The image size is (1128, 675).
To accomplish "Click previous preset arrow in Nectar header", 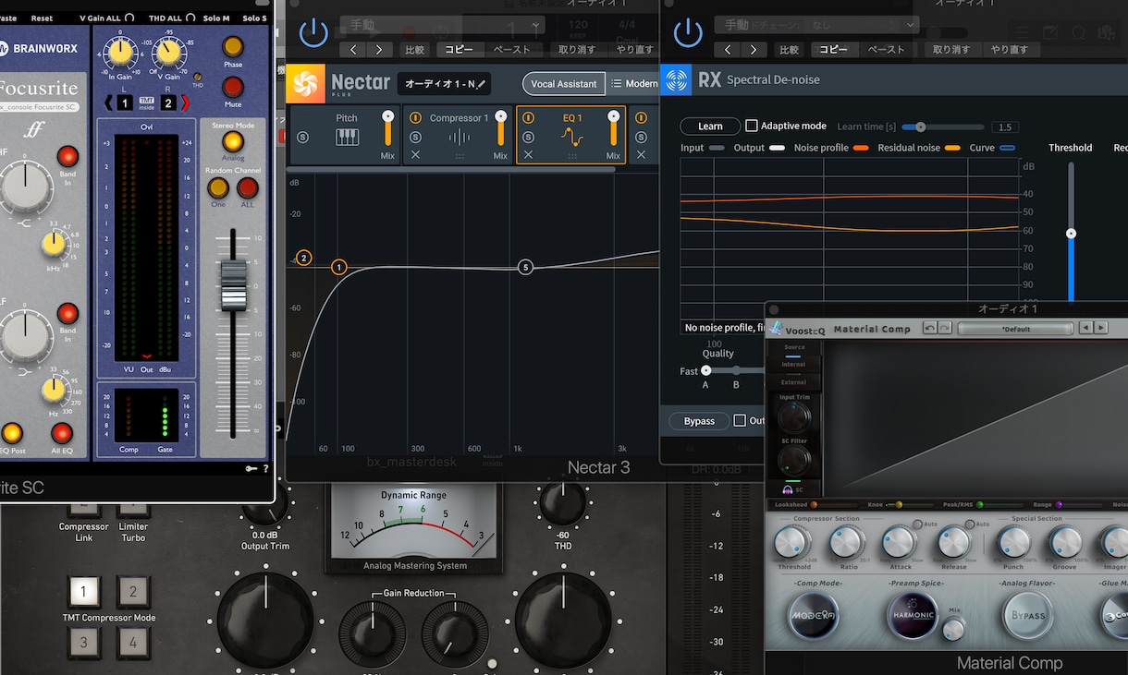I will pyautogui.click(x=352, y=49).
